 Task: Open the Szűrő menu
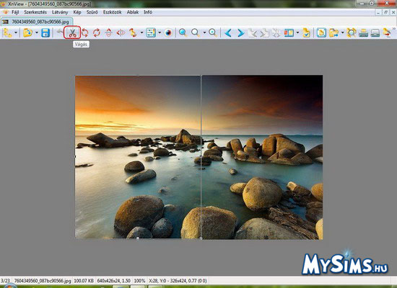click(x=92, y=12)
